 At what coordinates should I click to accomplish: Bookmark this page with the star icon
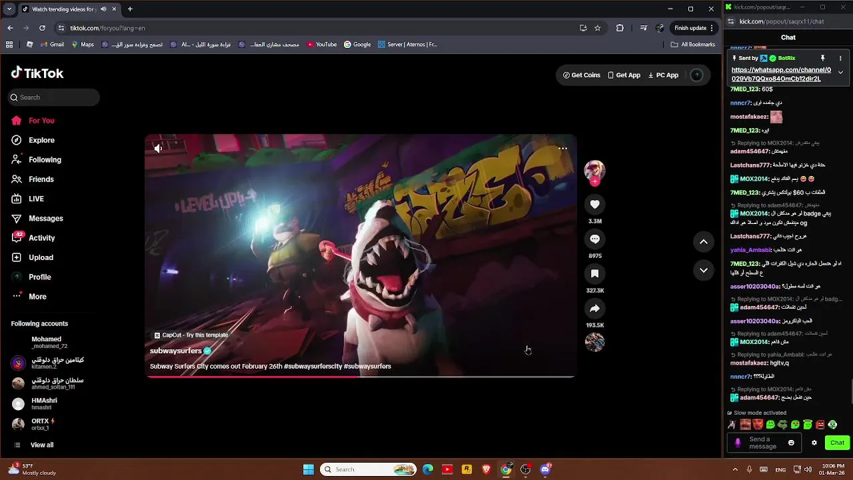click(597, 28)
